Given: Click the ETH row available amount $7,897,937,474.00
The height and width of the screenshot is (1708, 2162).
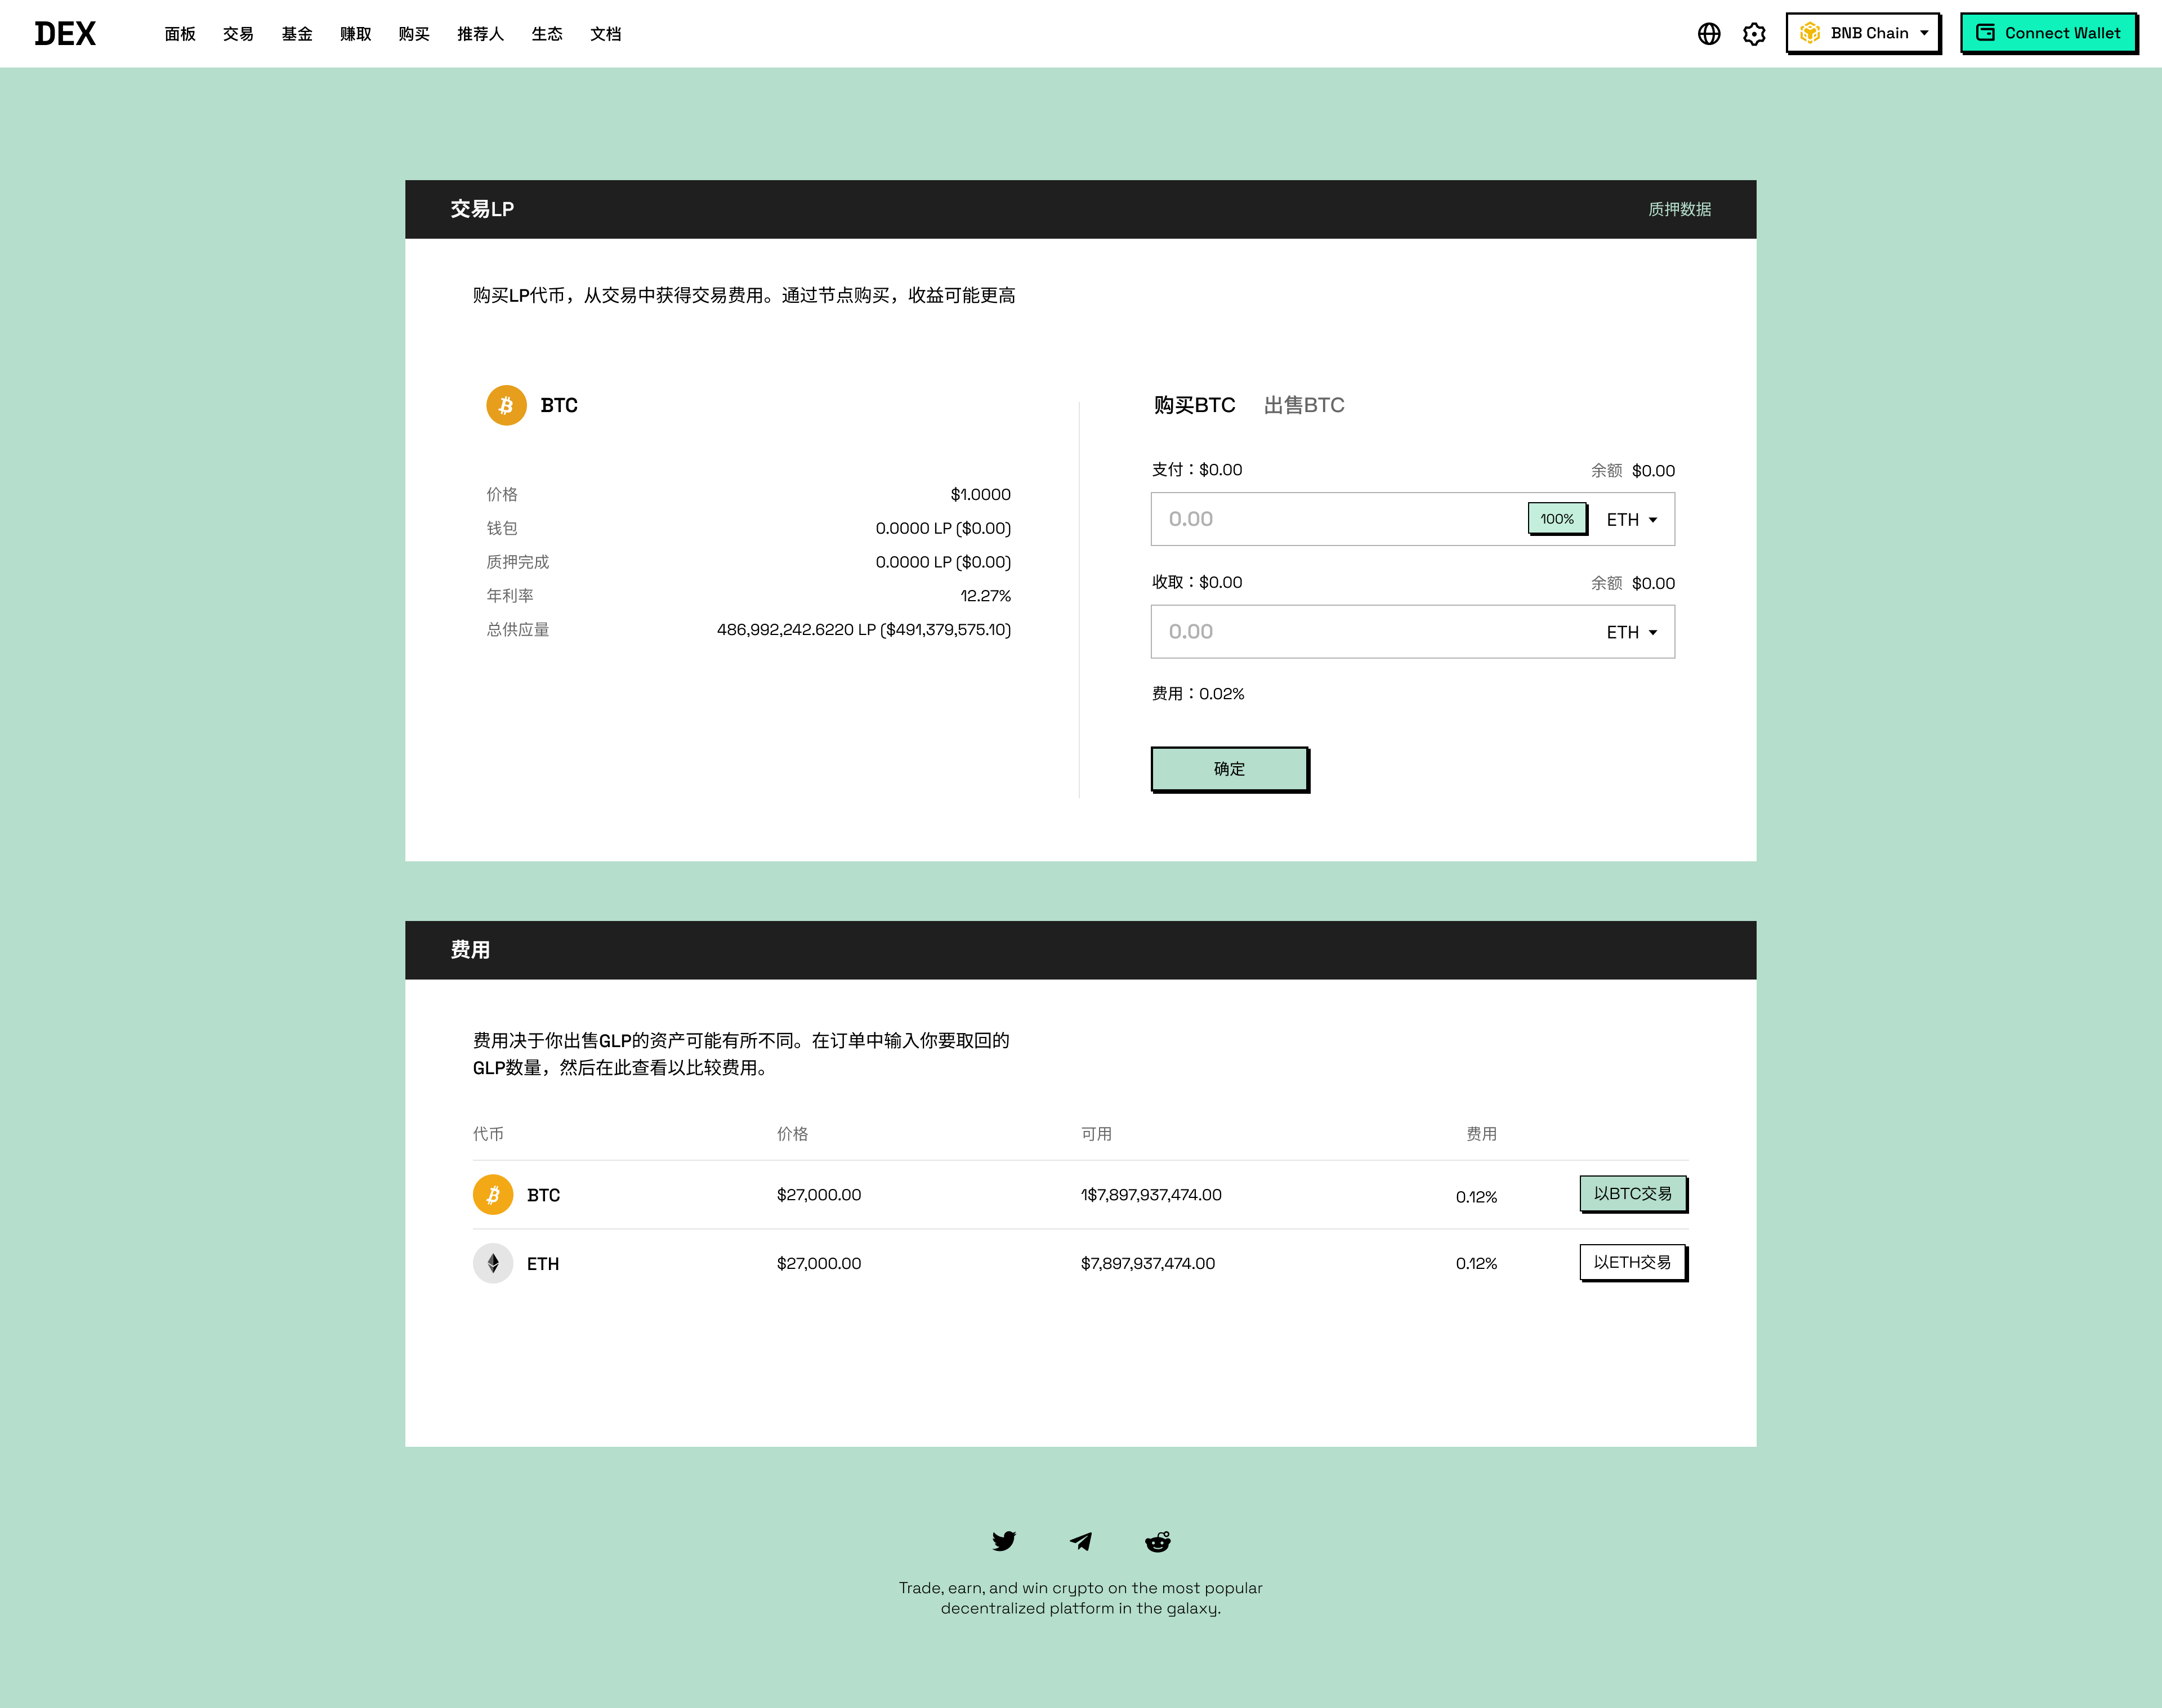Looking at the screenshot, I should (x=1148, y=1264).
